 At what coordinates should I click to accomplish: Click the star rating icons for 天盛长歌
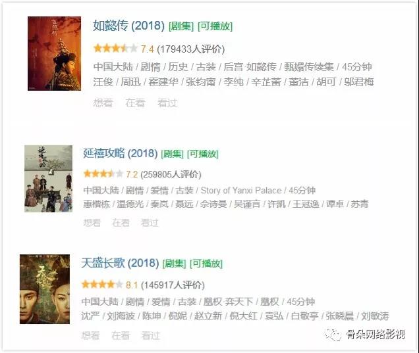coord(102,285)
